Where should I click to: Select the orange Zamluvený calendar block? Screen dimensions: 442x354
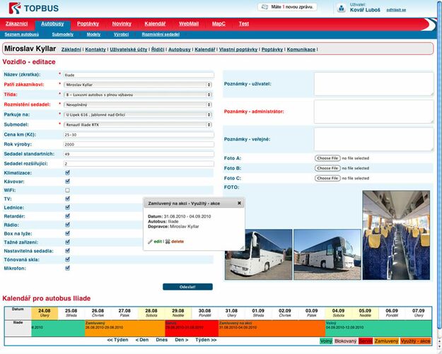pyautogui.click(x=125, y=329)
